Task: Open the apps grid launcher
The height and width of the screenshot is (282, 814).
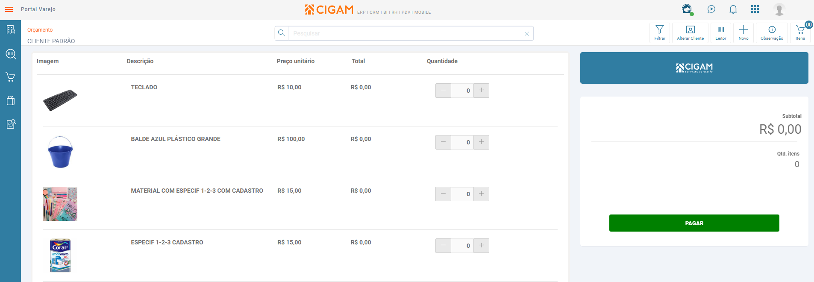Action: (755, 9)
